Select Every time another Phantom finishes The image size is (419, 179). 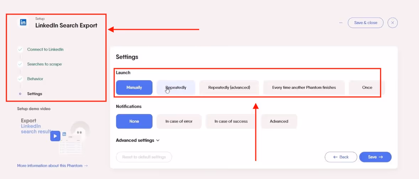[x=304, y=87]
